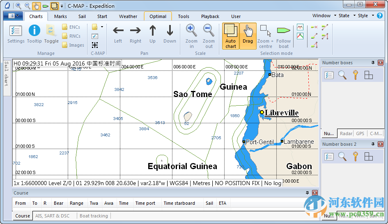
Task: Open the Window dropdown menu
Action: [324, 16]
